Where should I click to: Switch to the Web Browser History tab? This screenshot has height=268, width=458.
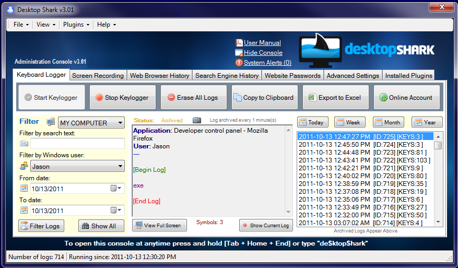[x=159, y=75]
